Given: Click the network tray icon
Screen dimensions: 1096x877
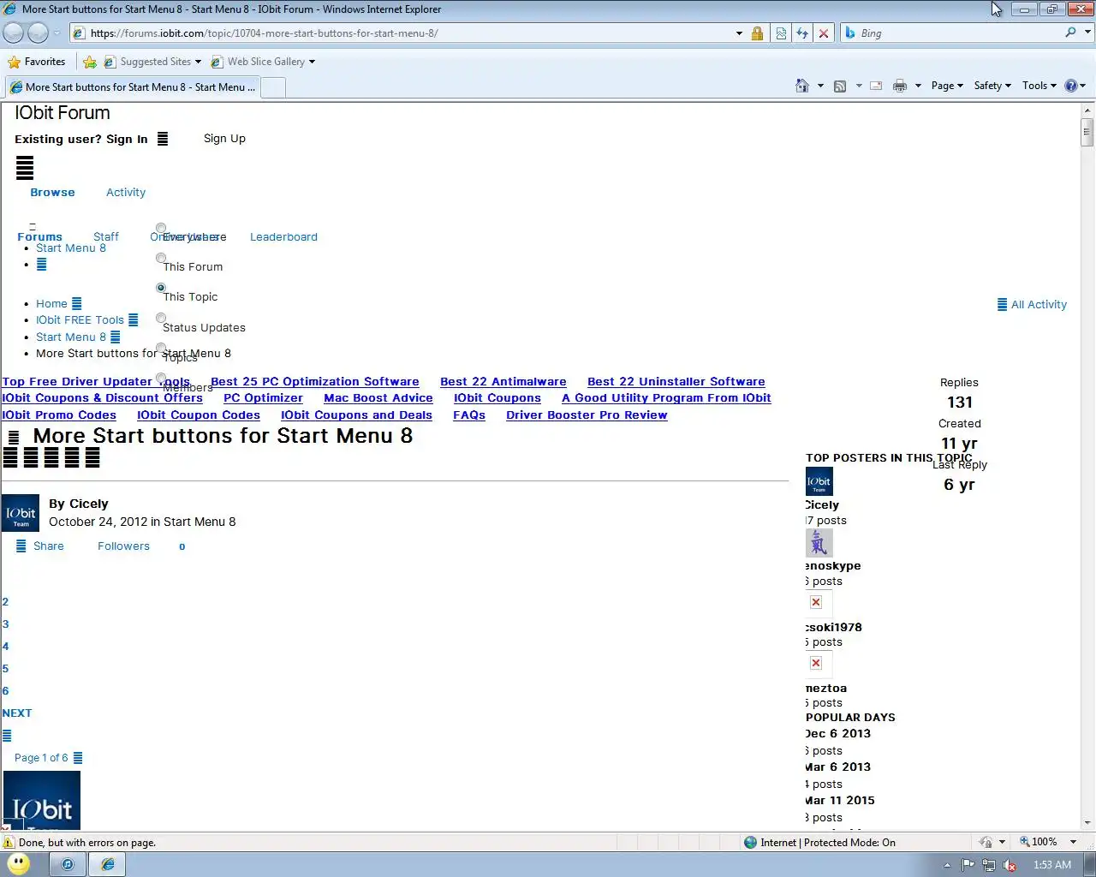Looking at the screenshot, I should coord(989,865).
